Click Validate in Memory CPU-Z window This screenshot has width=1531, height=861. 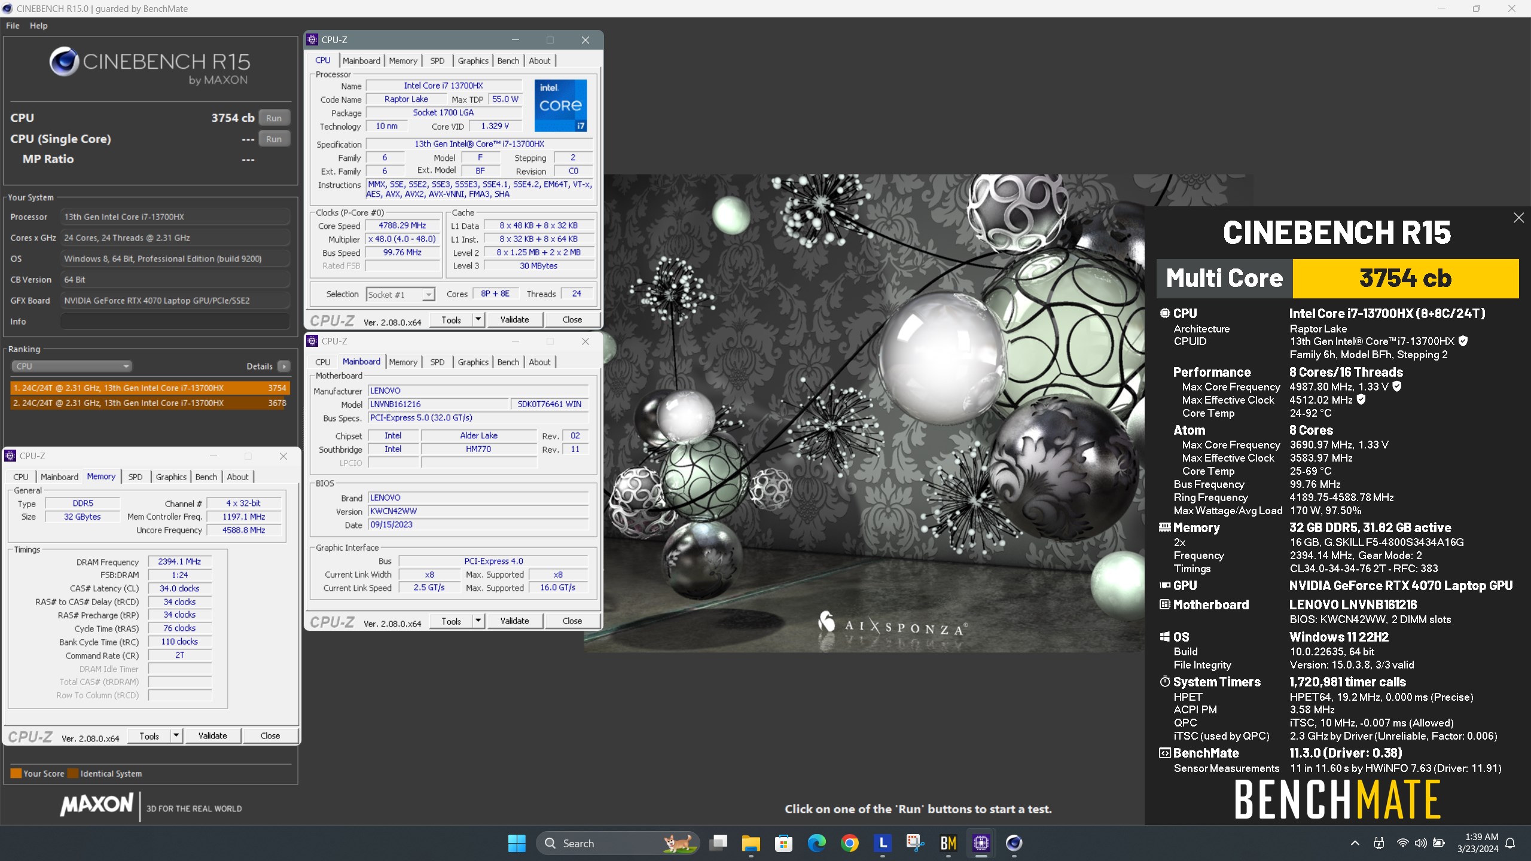212,735
